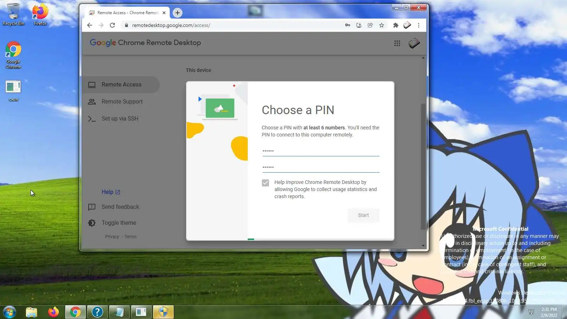Click the Google Chrome Remote Desktop logo
The image size is (567, 319).
coord(145,43)
